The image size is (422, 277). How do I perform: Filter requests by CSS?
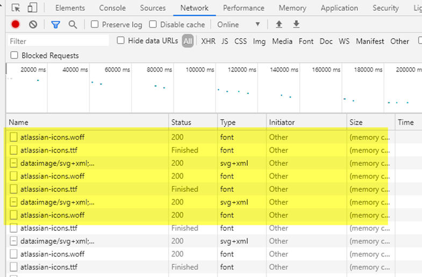click(x=241, y=41)
